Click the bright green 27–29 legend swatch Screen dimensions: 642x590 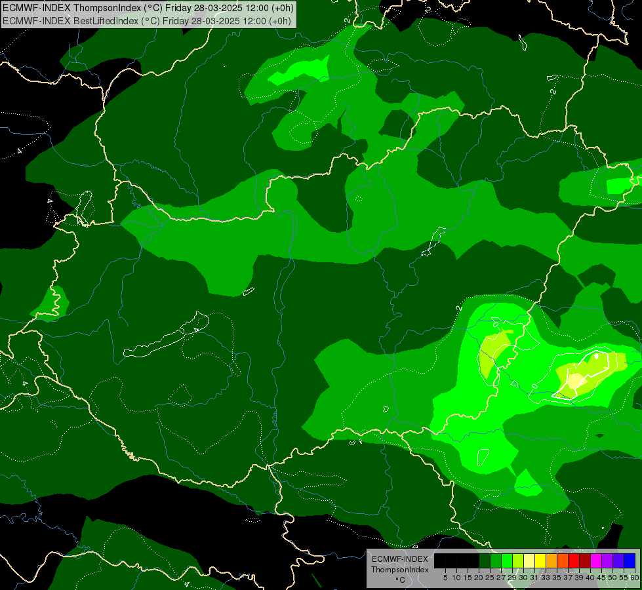[x=507, y=560]
